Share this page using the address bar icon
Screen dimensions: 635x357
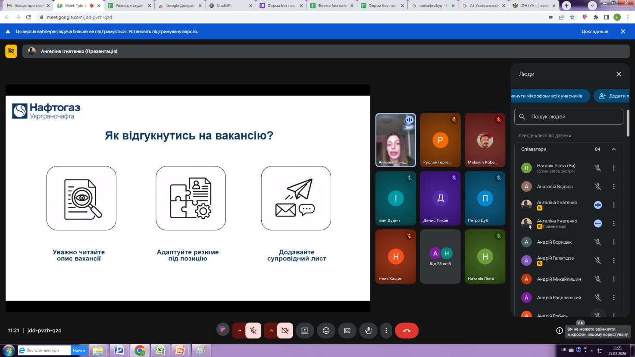[x=561, y=17]
